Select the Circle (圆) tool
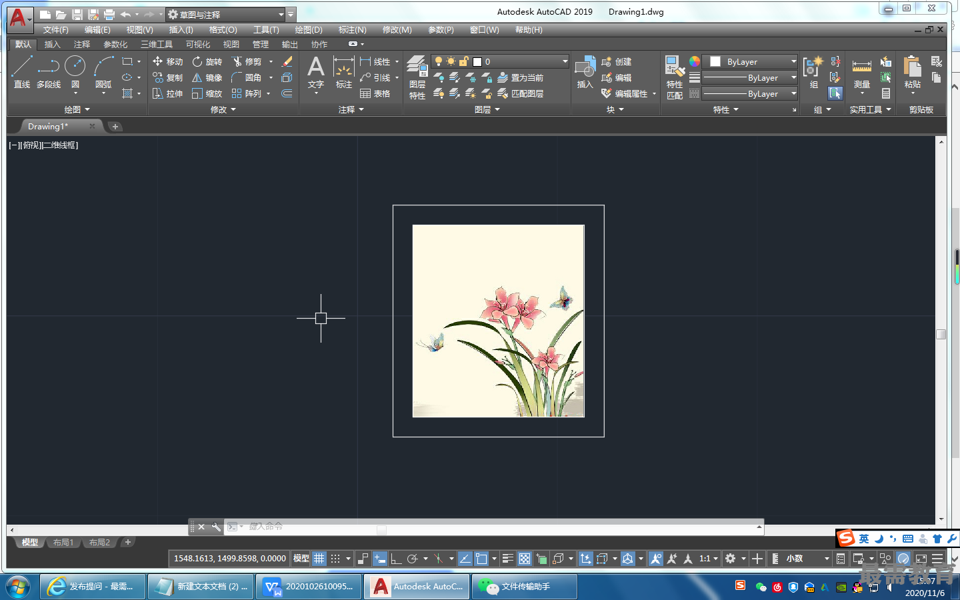The height and width of the screenshot is (600, 960). (75, 72)
